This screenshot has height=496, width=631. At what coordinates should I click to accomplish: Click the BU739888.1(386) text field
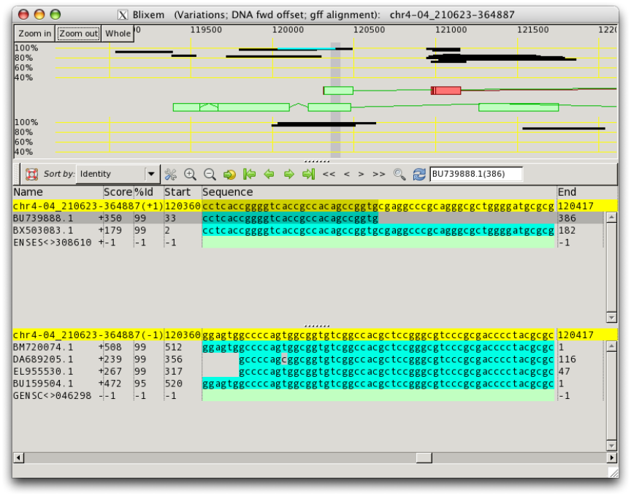(476, 175)
